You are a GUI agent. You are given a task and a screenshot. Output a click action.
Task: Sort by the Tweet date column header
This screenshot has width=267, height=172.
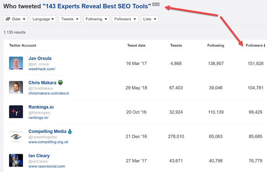click(x=136, y=45)
